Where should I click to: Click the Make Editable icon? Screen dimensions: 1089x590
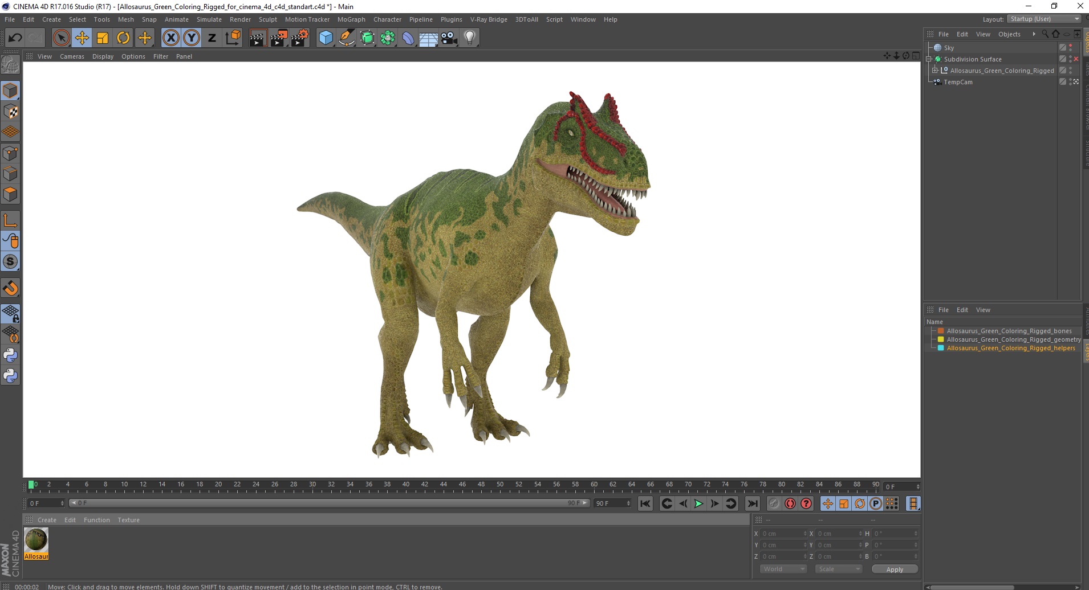[10, 65]
